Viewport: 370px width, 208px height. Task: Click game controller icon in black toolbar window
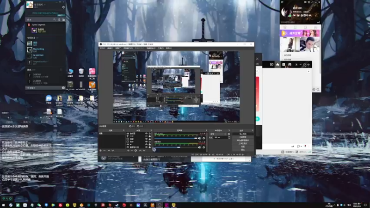pos(290,64)
